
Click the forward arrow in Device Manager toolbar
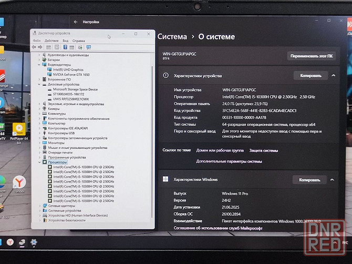[40, 47]
